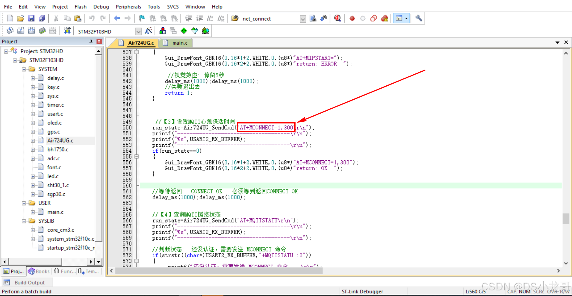Open the STM32F103HD target dropdown
The height and width of the screenshot is (296, 572).
(x=138, y=31)
